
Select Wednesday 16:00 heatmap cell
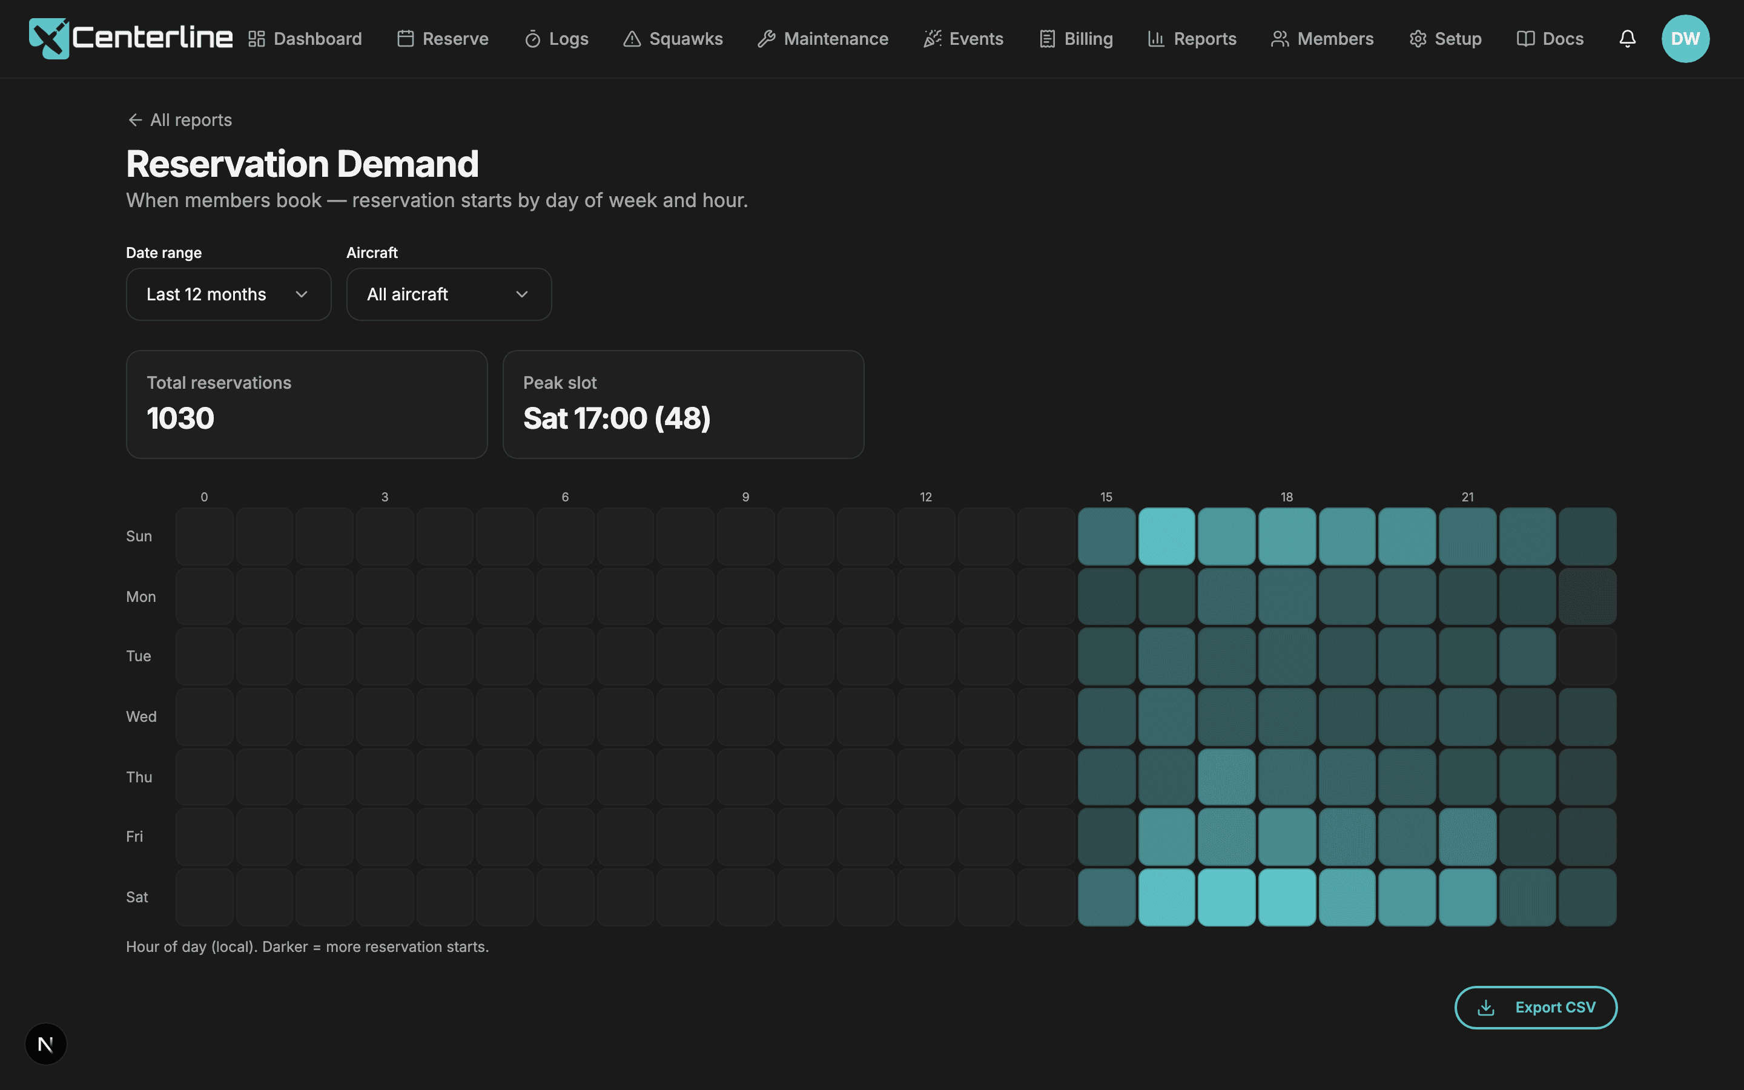(1167, 716)
